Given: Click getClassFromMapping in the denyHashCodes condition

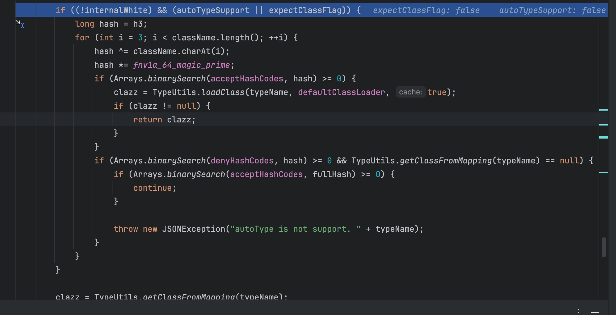Looking at the screenshot, I should pos(446,161).
